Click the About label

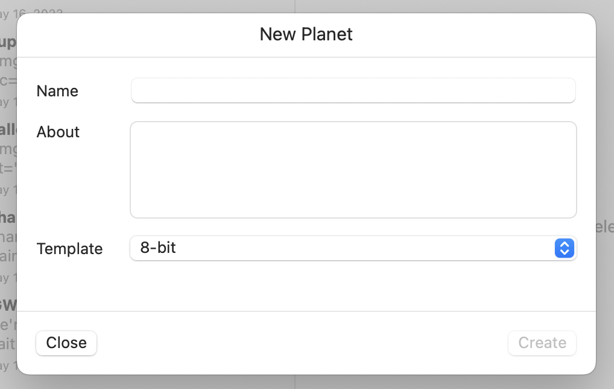58,132
